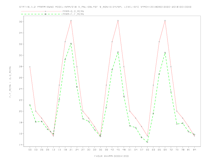Click the x-axis forecast hour label 42
This screenshot has height=163, width=212.
pos(112,150)
